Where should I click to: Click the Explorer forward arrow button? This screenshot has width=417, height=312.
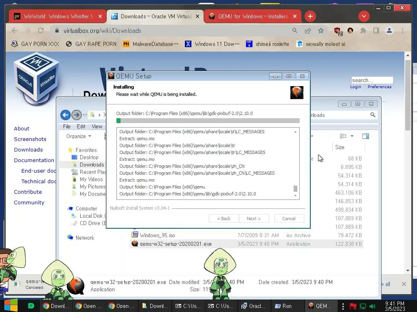(77, 115)
